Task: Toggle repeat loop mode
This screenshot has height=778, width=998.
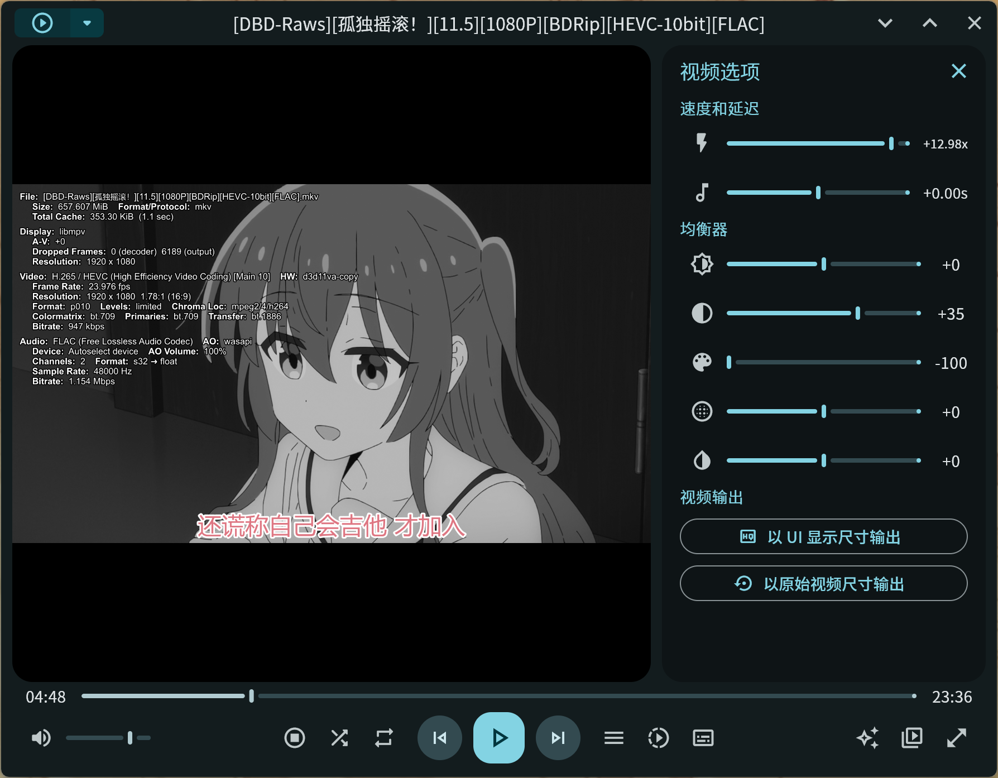Action: pyautogui.click(x=384, y=738)
